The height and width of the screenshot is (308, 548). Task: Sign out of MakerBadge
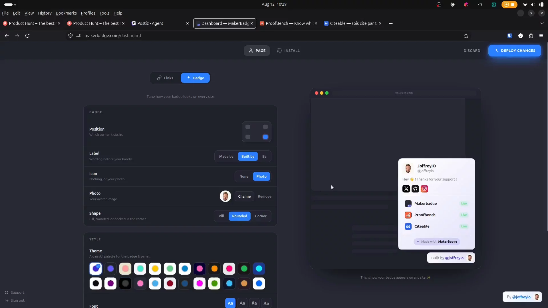point(15,301)
